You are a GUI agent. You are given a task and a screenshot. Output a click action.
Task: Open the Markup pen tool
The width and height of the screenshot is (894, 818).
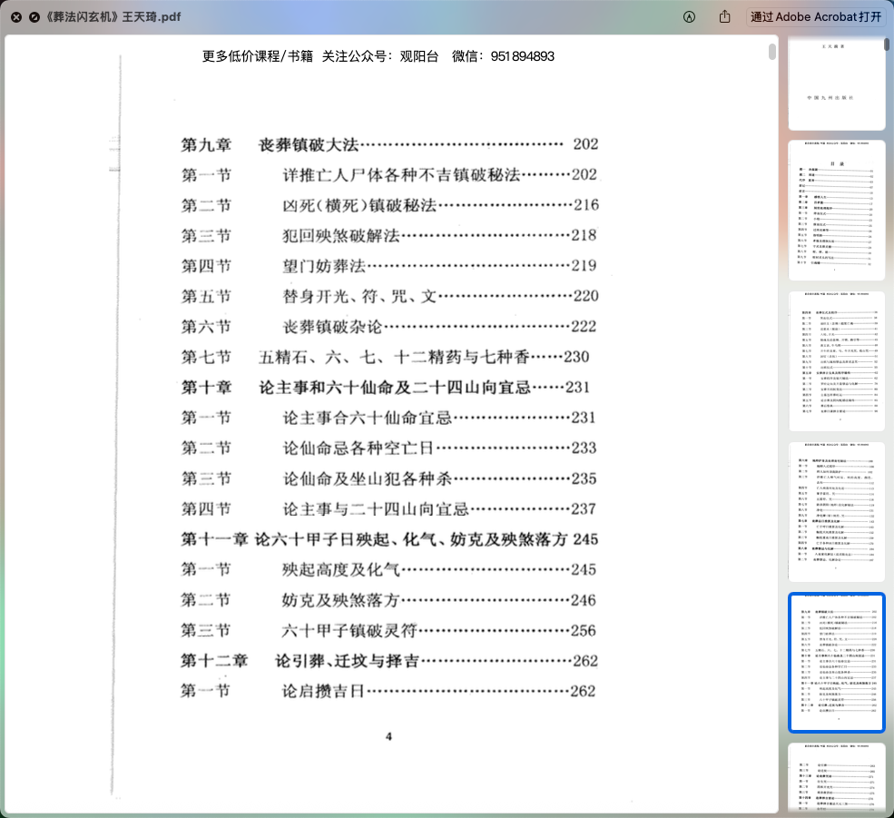tap(689, 17)
